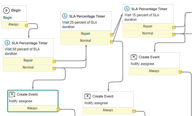The width and height of the screenshot is (192, 116).
Task: Click yellow connector on 25 percent timer Normal
Action: pyautogui.click(x=112, y=42)
